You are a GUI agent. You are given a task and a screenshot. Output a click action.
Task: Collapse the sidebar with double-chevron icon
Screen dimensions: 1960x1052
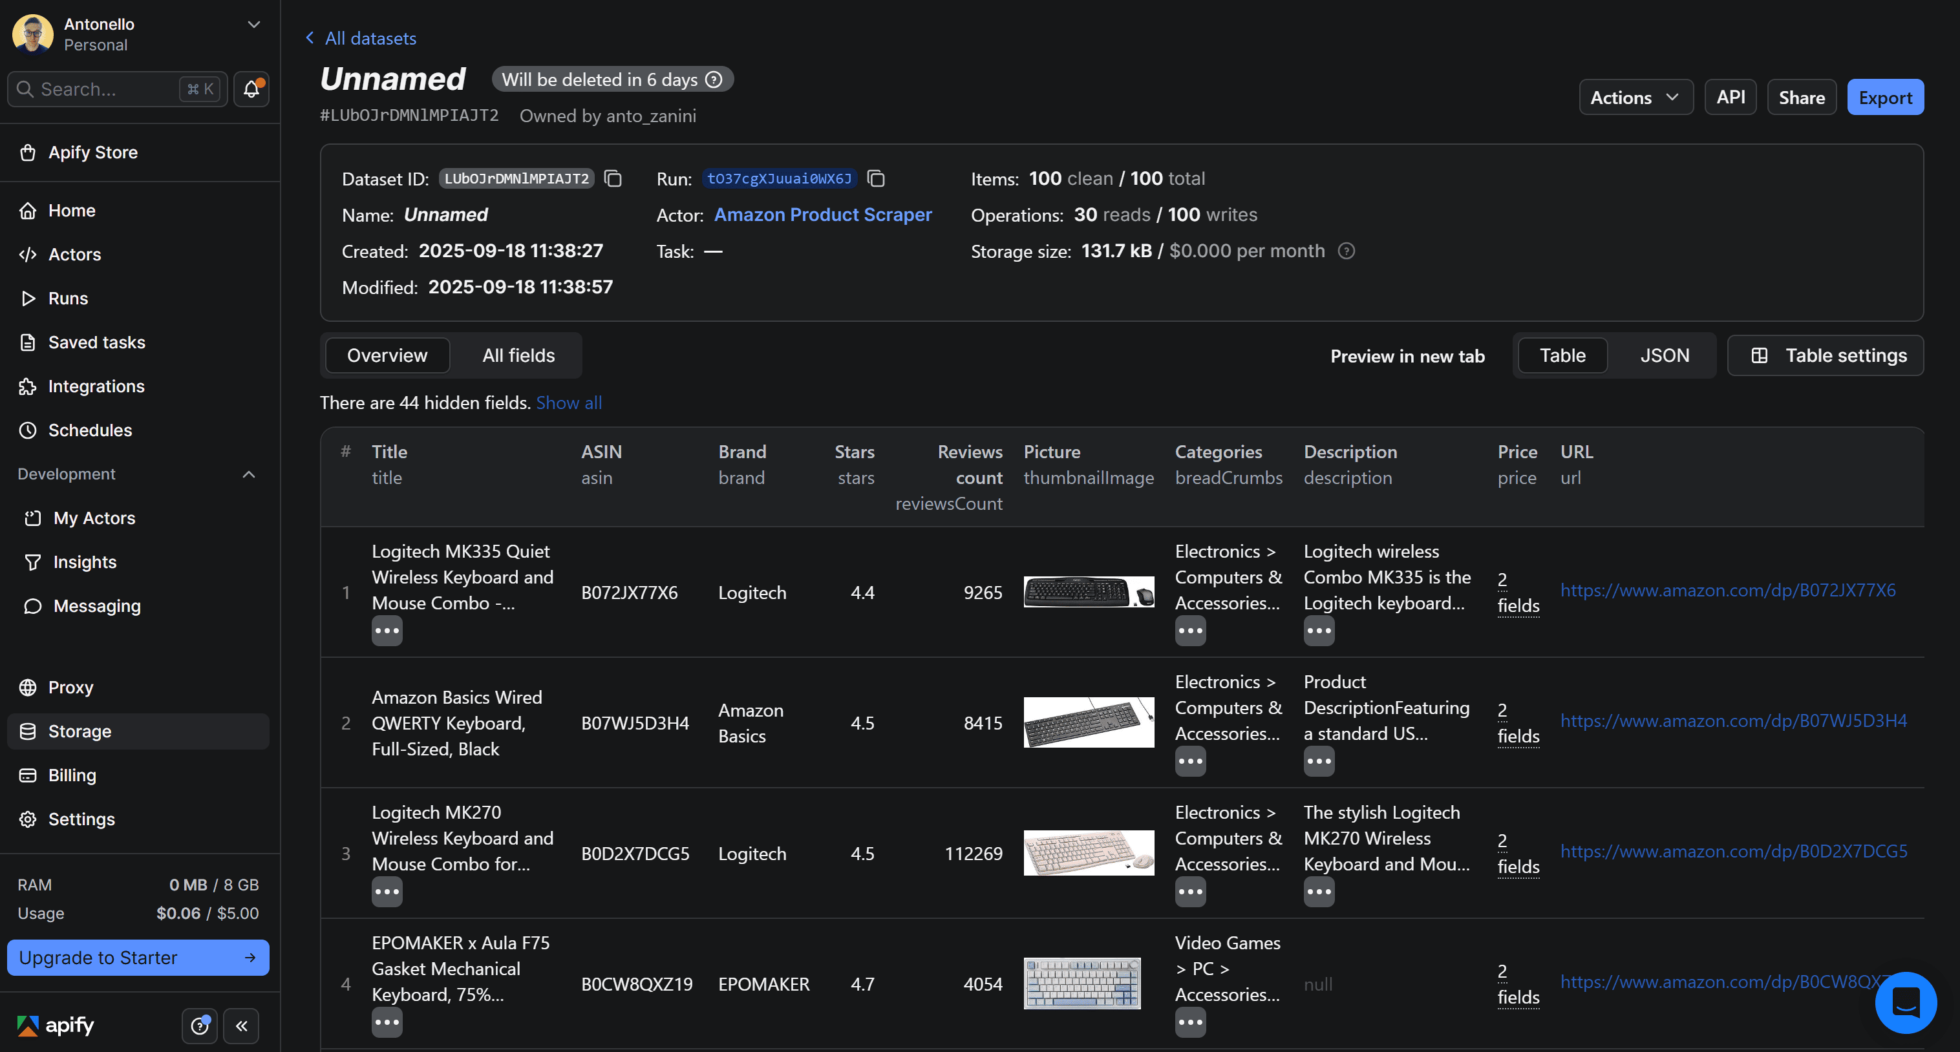click(241, 1026)
